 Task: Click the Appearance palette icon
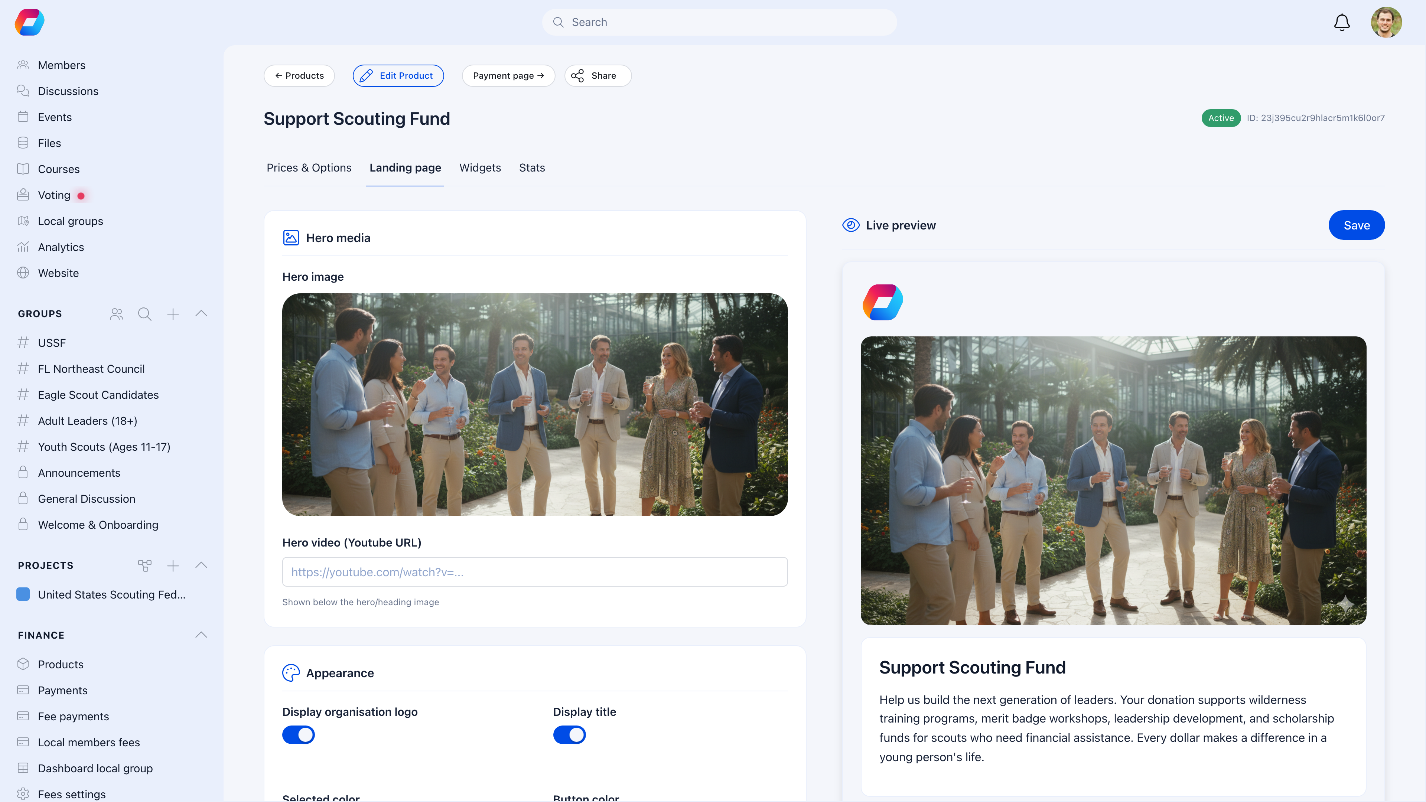coord(291,673)
